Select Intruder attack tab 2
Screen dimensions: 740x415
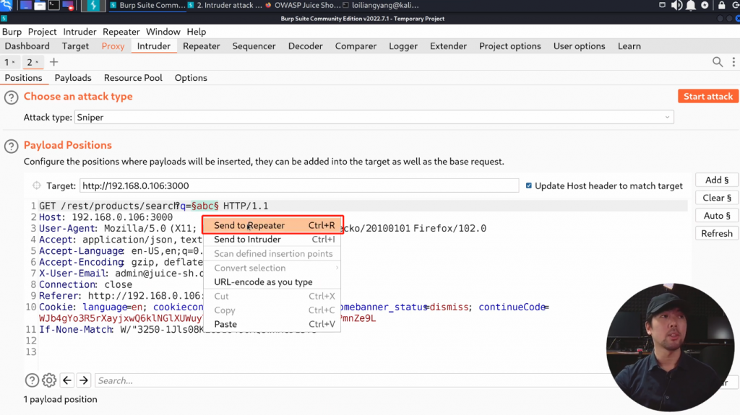[x=32, y=62]
